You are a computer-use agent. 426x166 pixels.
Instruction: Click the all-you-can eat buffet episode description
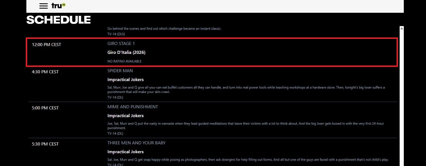coord(246,90)
